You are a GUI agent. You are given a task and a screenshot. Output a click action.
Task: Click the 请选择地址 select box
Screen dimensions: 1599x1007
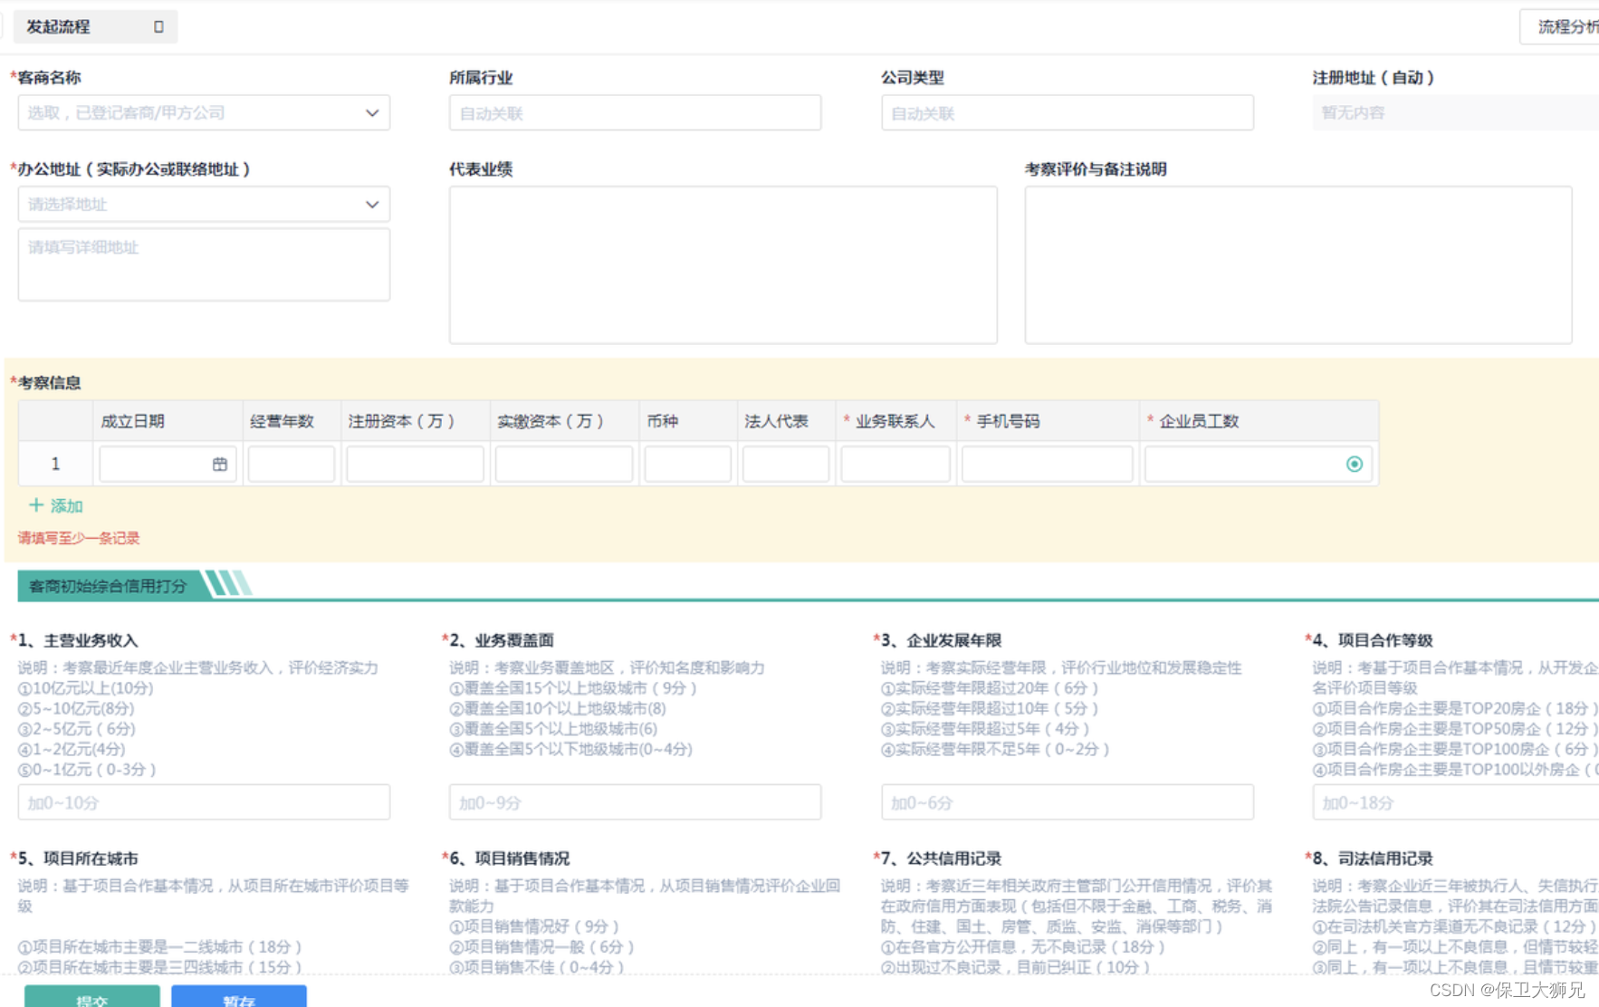click(204, 205)
